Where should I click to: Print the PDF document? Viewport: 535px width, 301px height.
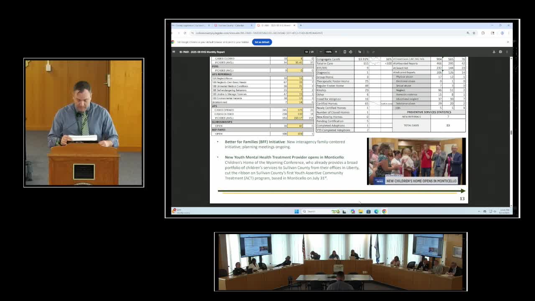click(x=501, y=52)
